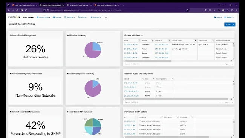Open the Reports menu
245x138 pixels.
pos(69,17)
